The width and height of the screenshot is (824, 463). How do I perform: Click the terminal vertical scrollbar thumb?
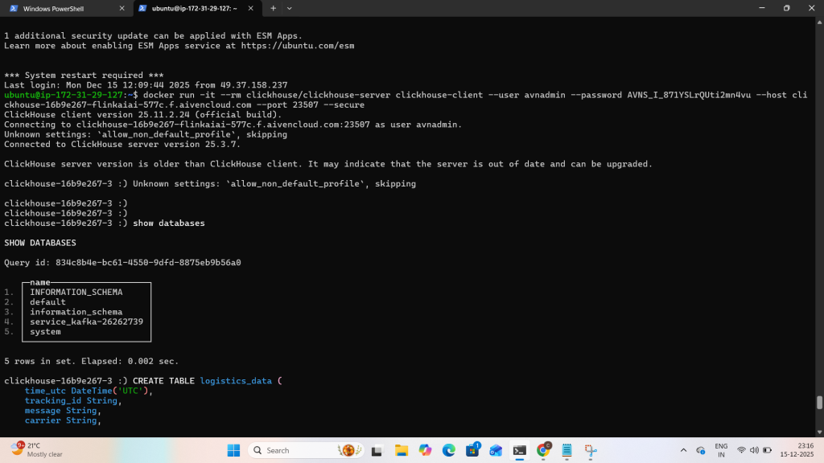click(x=819, y=403)
